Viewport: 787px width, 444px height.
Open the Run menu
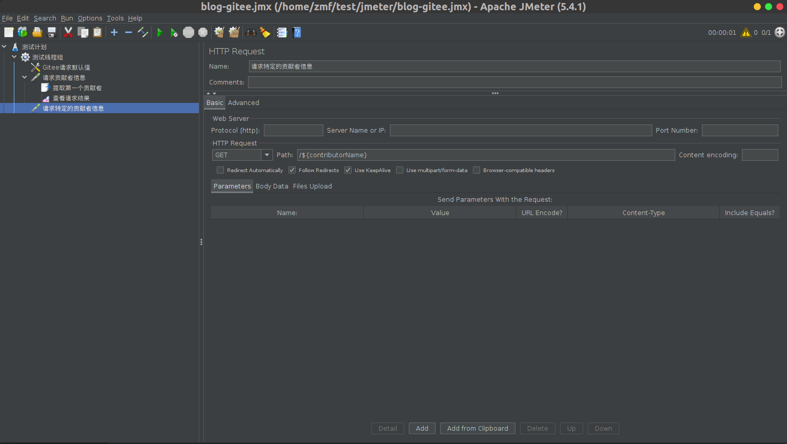coord(67,18)
